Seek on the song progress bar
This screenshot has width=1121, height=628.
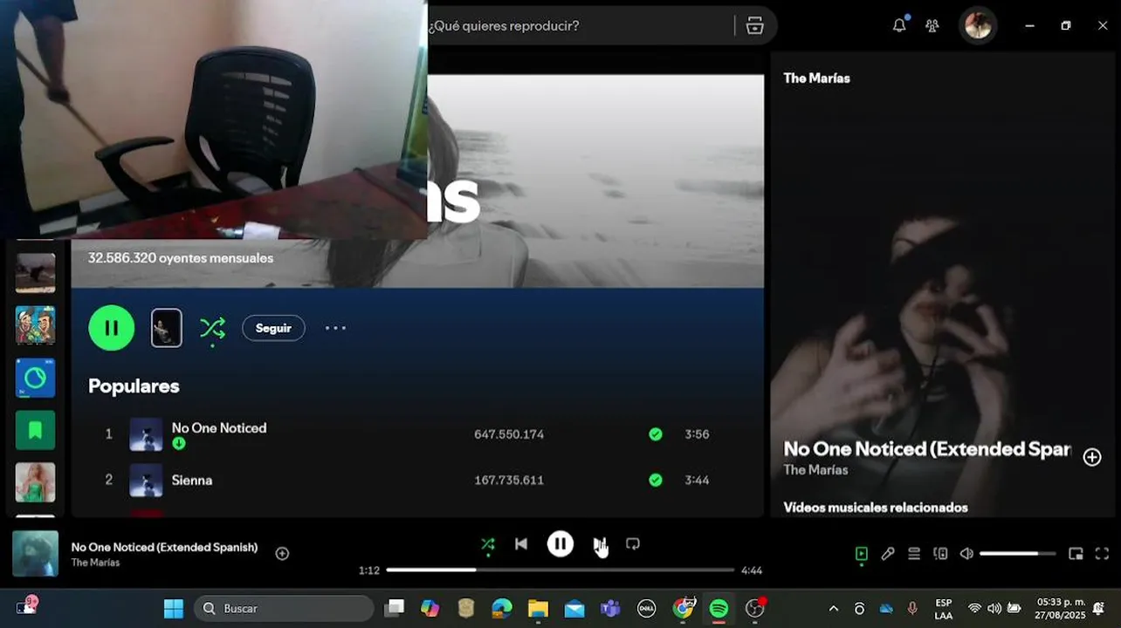click(x=560, y=570)
